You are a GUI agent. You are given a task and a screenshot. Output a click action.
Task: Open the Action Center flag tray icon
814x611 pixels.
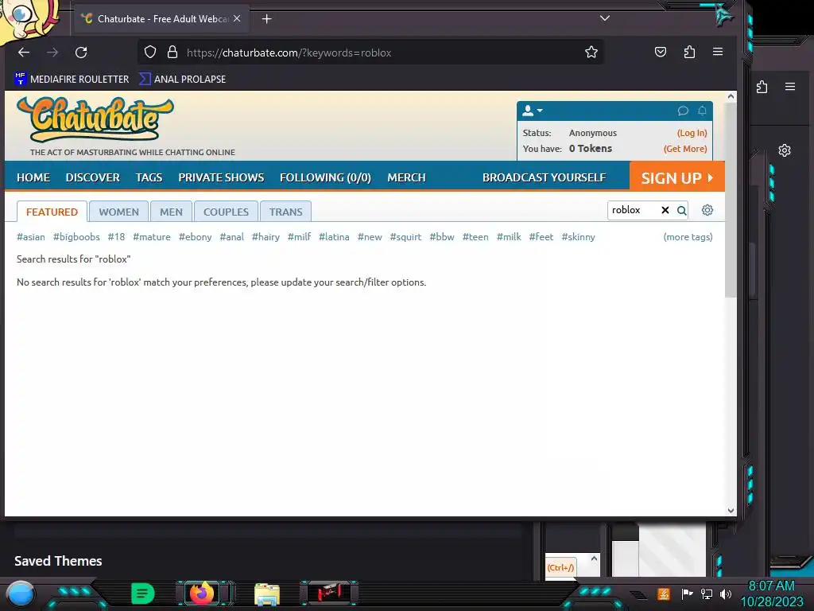[x=688, y=593]
